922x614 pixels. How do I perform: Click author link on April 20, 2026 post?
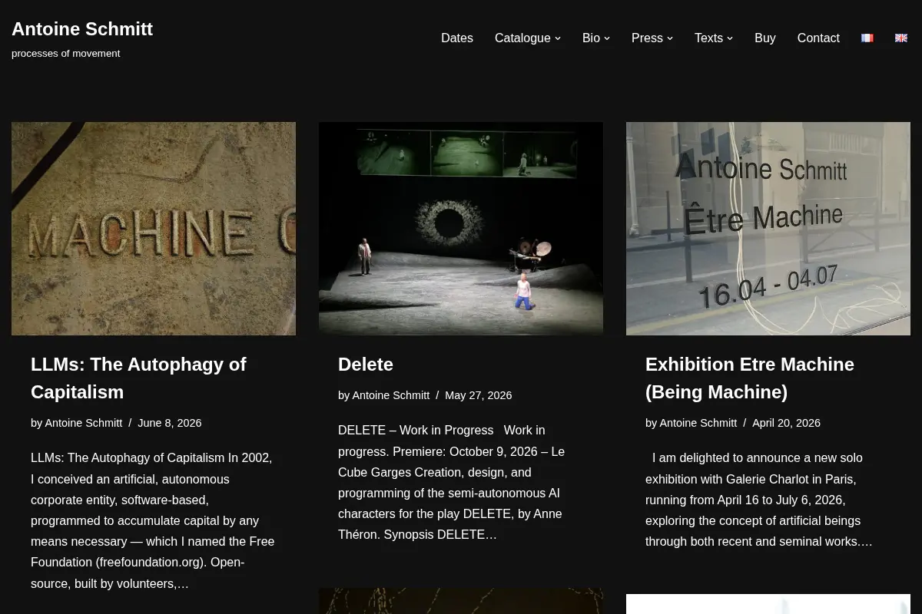698,423
